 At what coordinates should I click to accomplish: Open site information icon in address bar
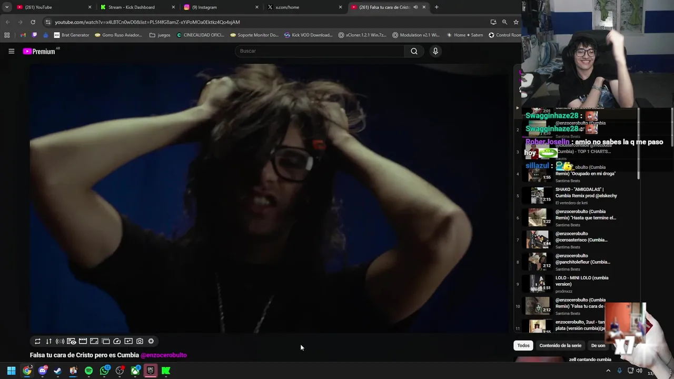coord(48,22)
